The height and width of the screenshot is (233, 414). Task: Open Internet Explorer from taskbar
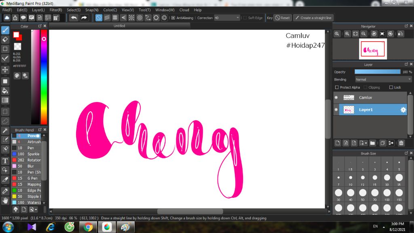pyautogui.click(x=51, y=227)
